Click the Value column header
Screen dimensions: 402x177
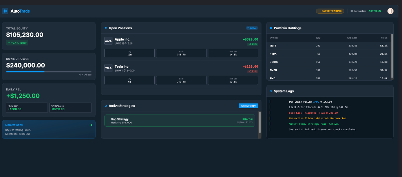pos(384,38)
